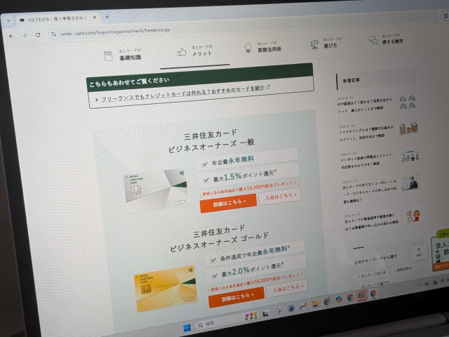Click the businessman thumbnail beside 法人カードの作り方

click(x=411, y=183)
